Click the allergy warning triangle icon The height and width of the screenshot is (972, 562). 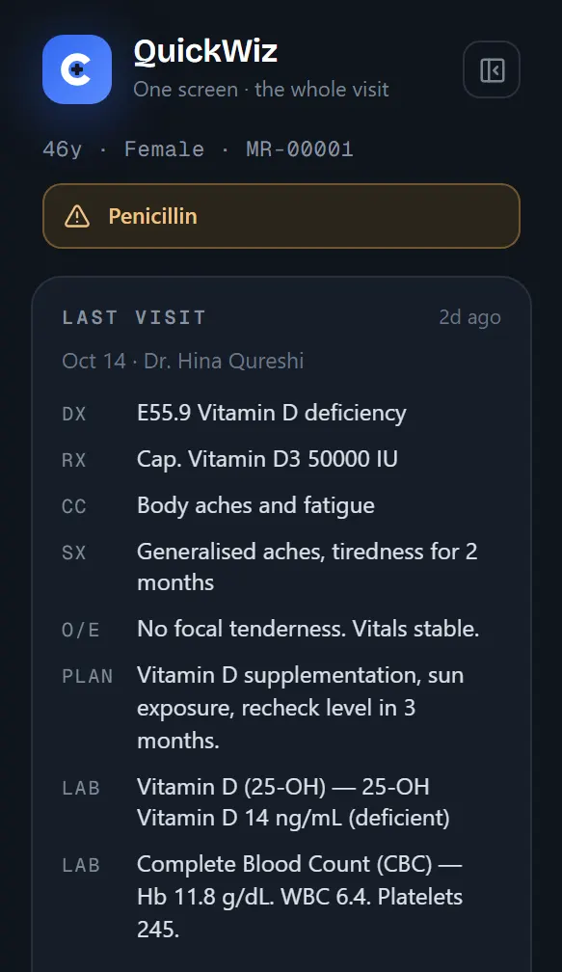tap(77, 216)
